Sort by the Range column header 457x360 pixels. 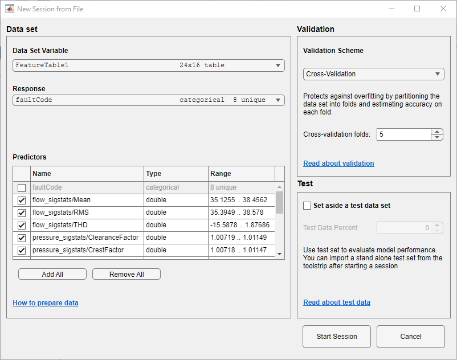[x=241, y=174]
